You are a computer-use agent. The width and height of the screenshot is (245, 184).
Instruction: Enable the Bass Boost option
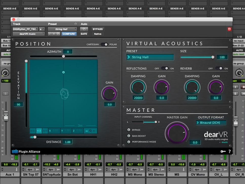click(x=129, y=136)
